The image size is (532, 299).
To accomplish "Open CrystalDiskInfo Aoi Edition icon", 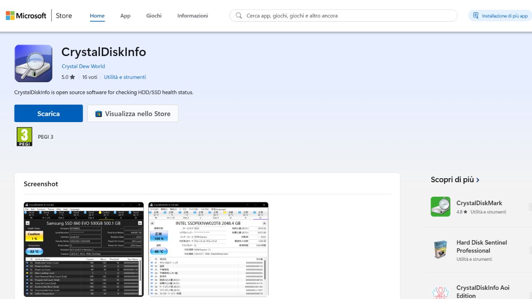I will click(x=441, y=292).
